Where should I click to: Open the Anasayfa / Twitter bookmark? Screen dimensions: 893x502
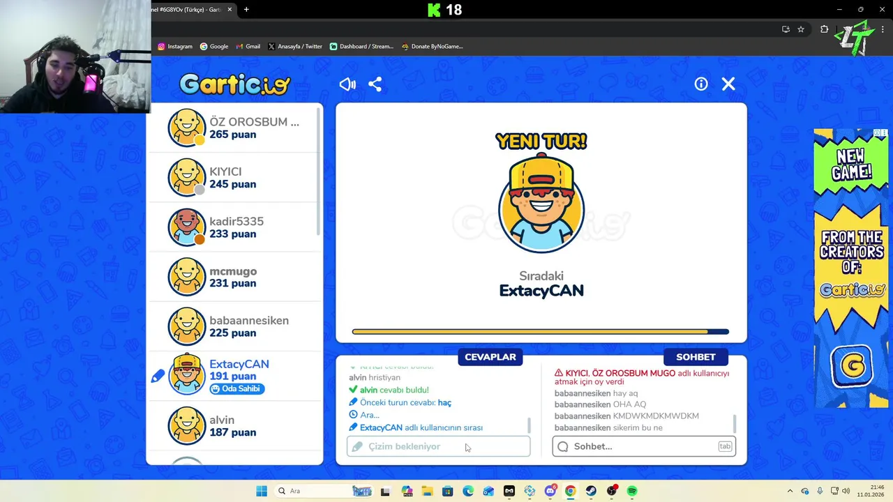coord(295,47)
